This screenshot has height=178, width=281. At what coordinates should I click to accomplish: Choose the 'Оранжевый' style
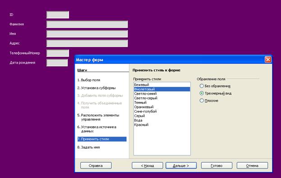pyautogui.click(x=162, y=107)
